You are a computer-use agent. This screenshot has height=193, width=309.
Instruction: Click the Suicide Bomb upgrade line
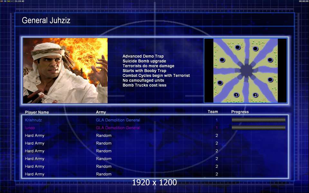[x=144, y=61]
